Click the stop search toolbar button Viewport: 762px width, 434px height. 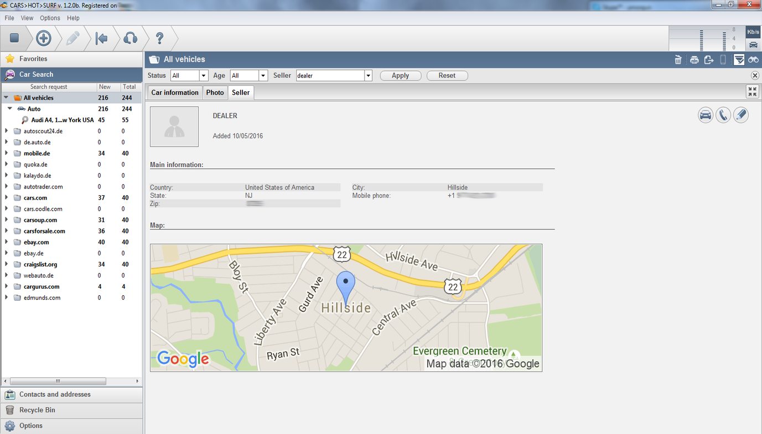pyautogui.click(x=14, y=38)
